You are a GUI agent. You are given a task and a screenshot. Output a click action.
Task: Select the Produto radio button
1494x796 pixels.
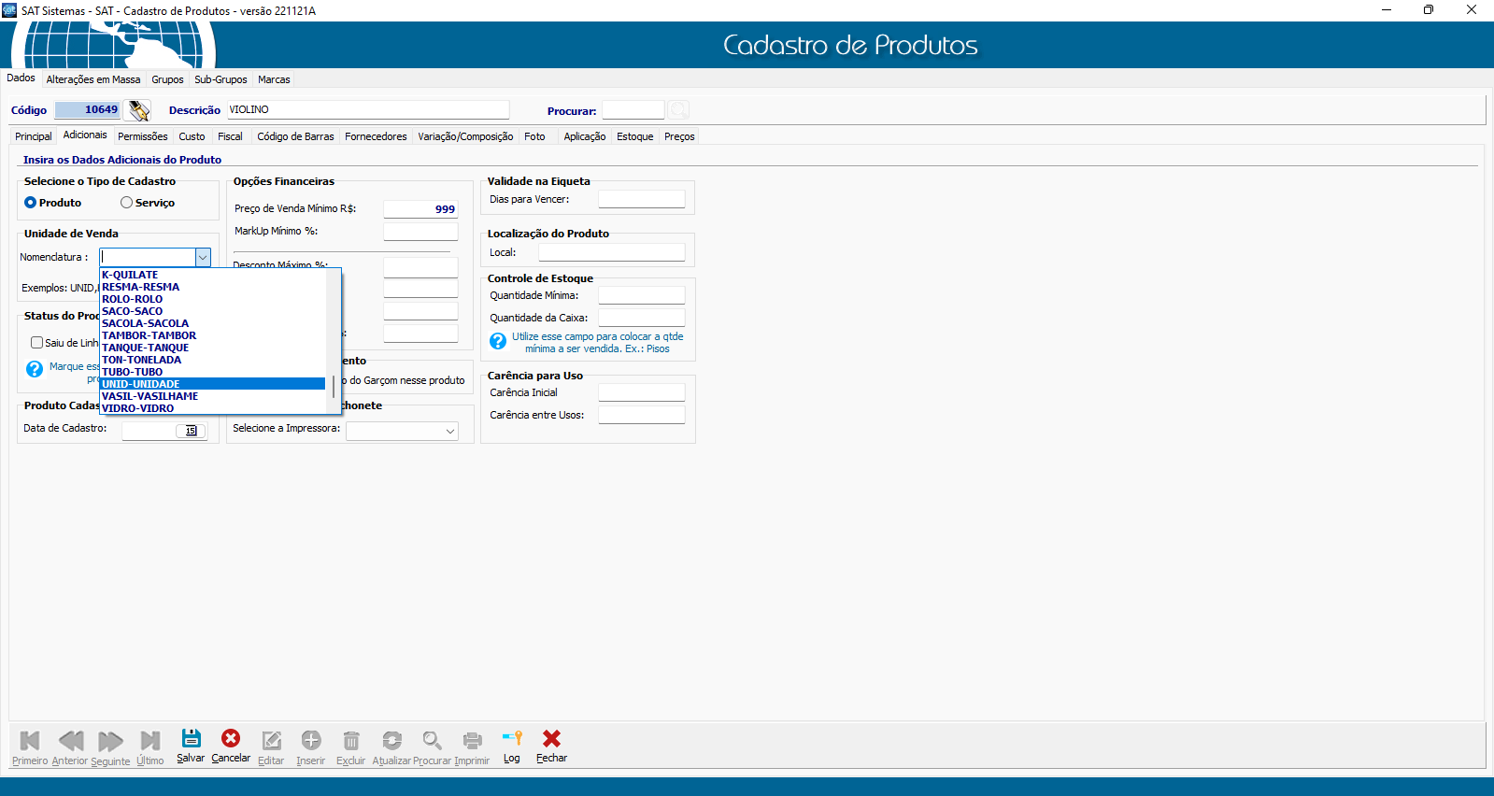click(31, 203)
